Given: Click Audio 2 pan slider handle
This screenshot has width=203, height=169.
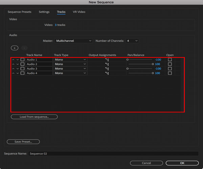Looking at the screenshot, I should 153,64.
